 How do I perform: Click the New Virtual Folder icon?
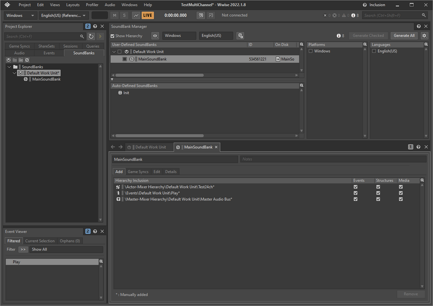tap(15, 60)
